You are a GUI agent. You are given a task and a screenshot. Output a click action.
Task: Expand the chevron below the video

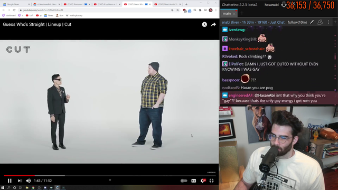click(110, 180)
